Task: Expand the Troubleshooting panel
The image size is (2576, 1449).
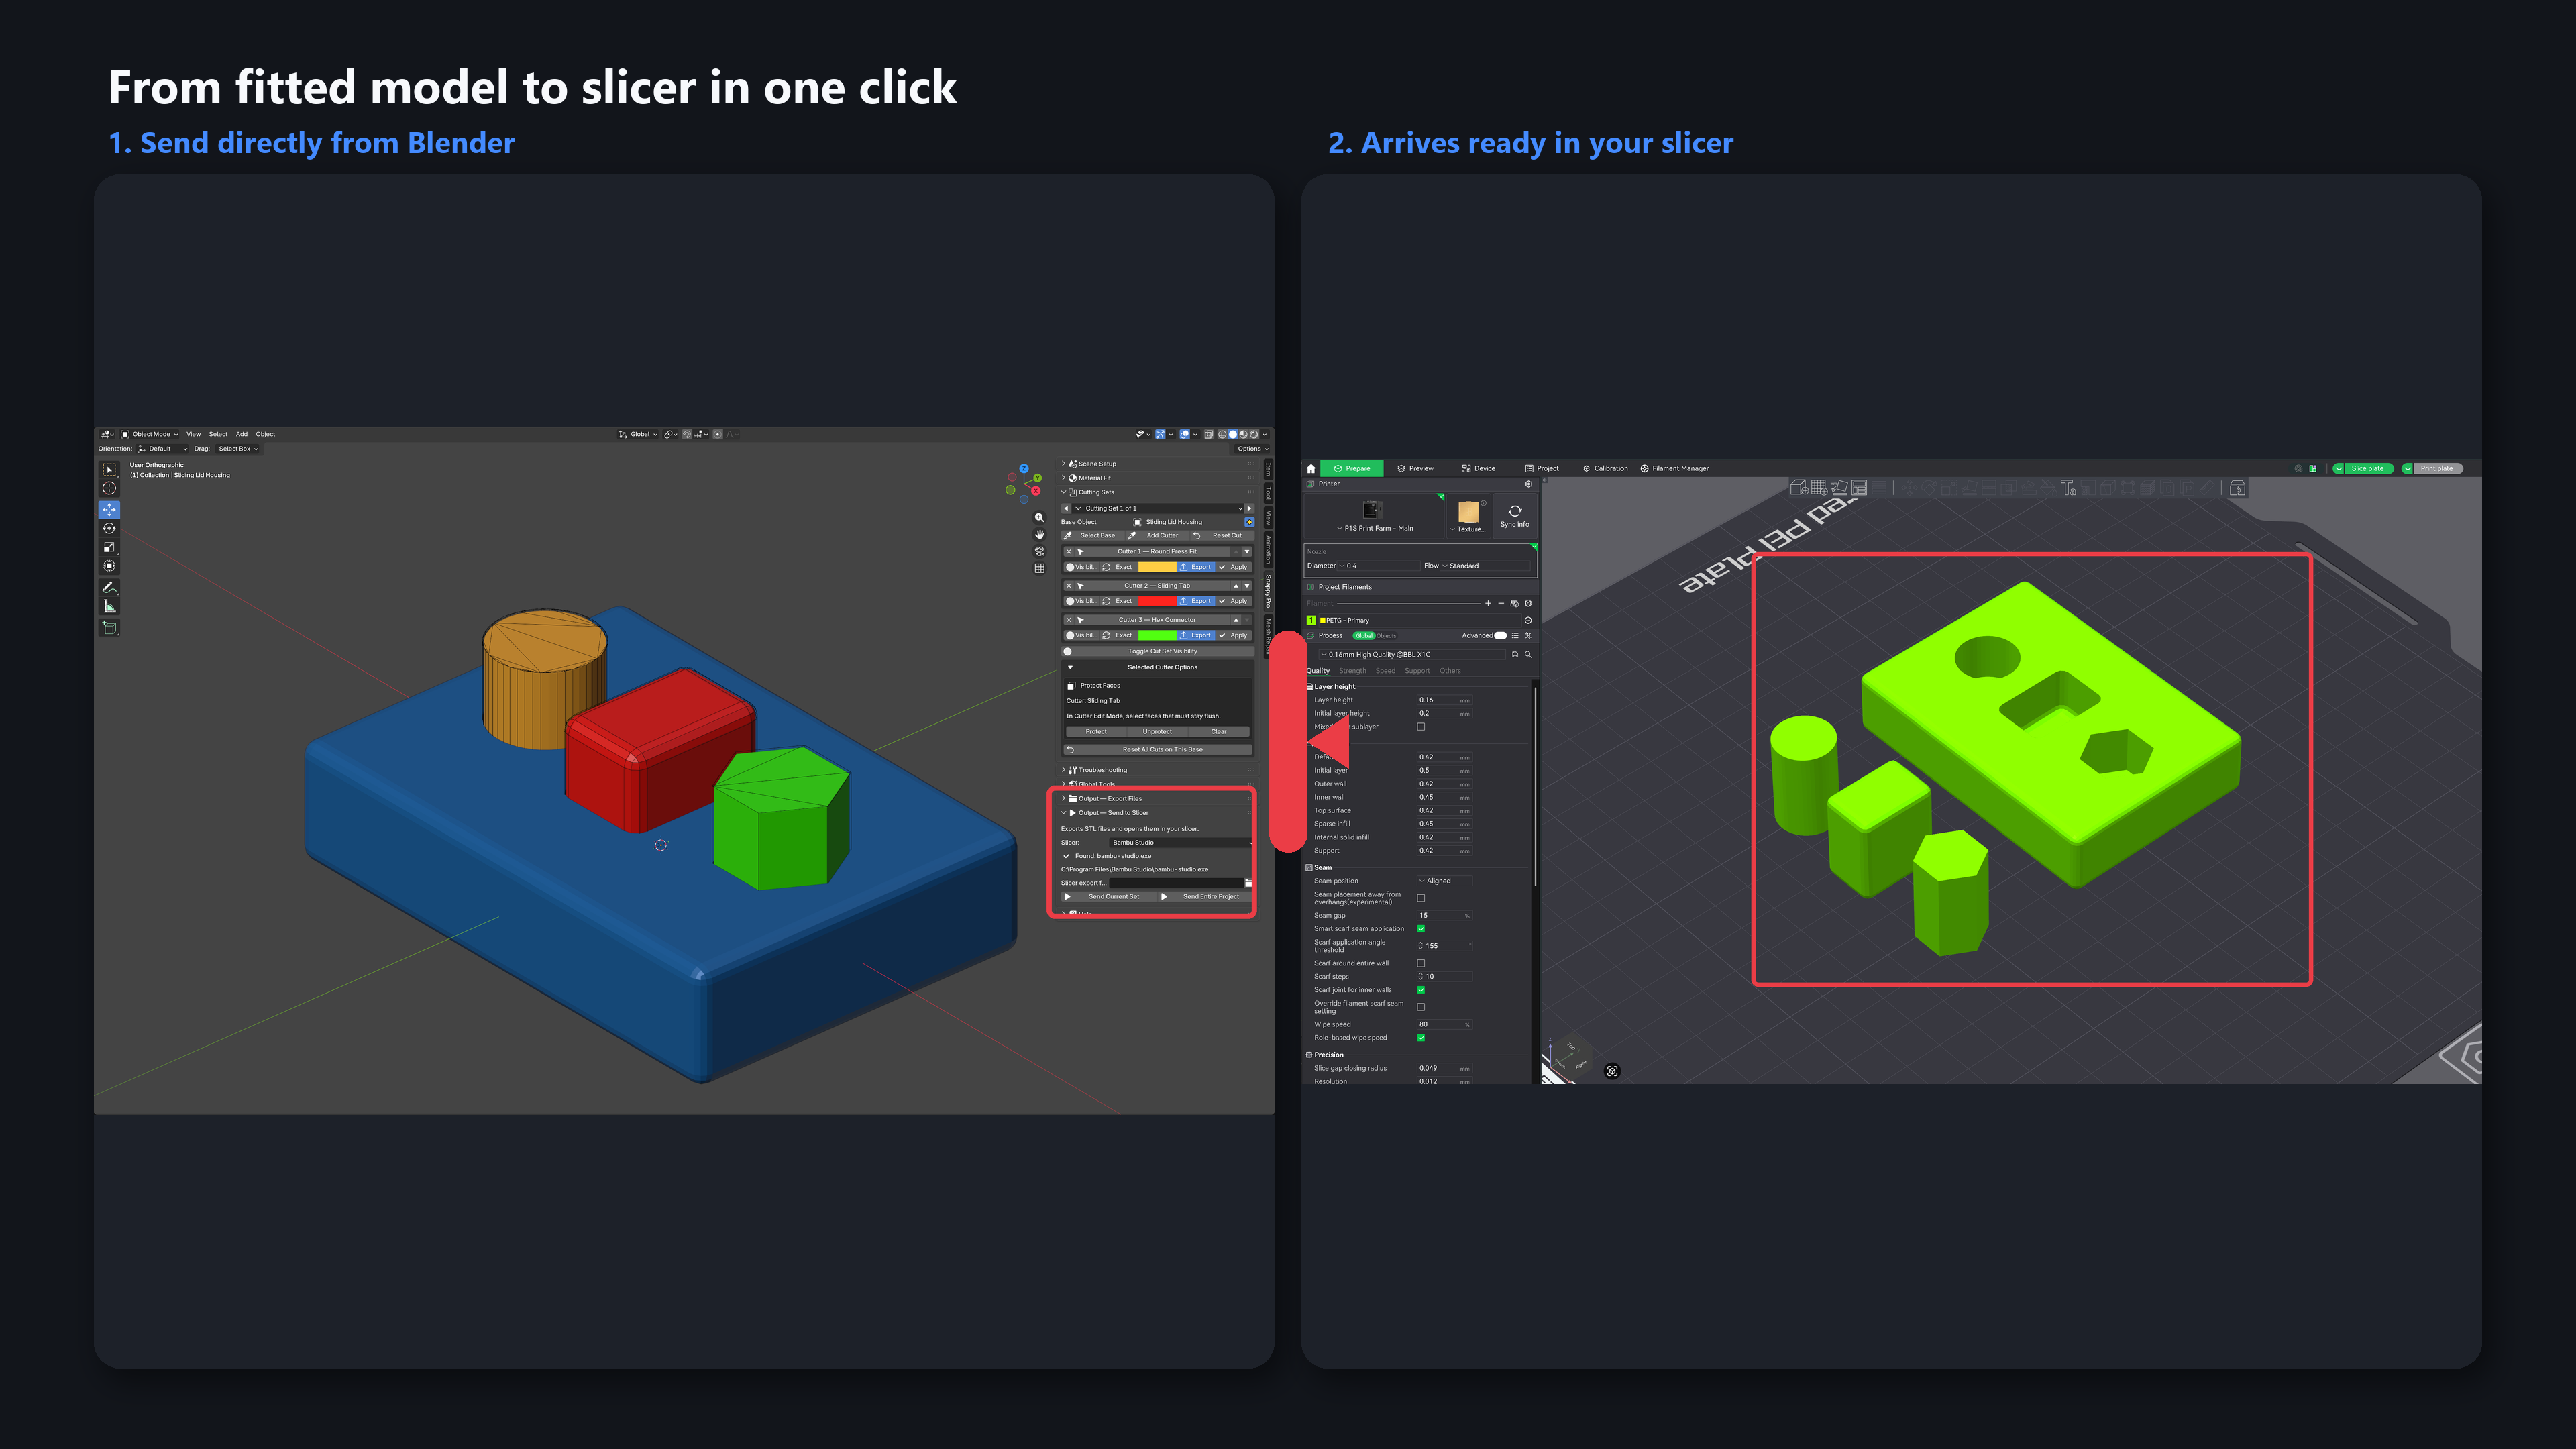Action: coord(1158,770)
